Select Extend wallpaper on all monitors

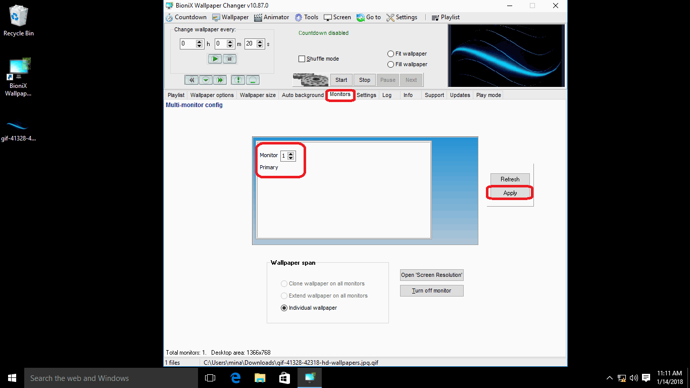(284, 296)
